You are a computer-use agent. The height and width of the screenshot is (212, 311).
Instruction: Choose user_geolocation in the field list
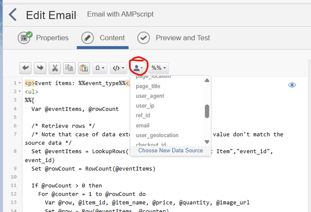coord(157,135)
